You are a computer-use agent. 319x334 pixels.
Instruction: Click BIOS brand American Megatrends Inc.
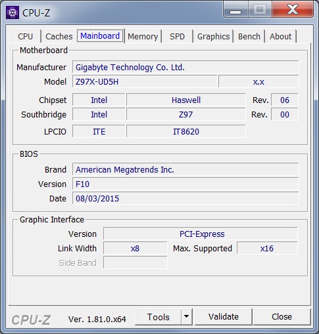185,169
